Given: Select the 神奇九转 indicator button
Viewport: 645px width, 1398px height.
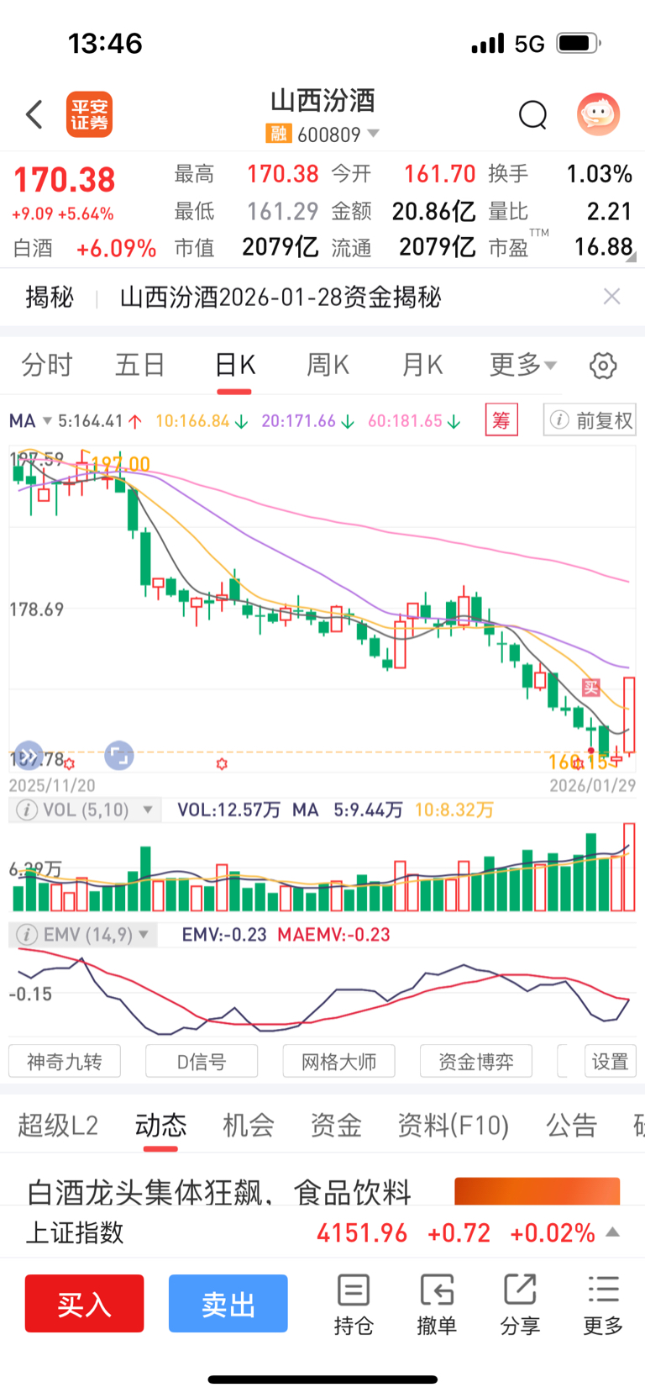Looking at the screenshot, I should click(65, 1062).
